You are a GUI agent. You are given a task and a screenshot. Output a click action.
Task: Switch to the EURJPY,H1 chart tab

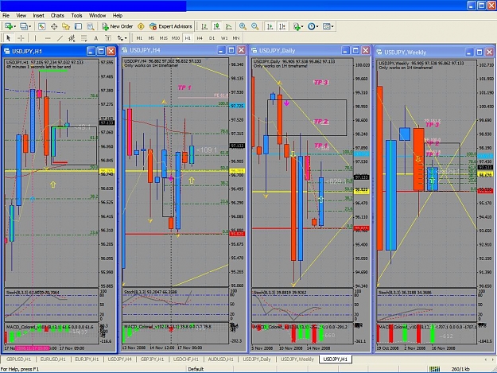(87, 359)
